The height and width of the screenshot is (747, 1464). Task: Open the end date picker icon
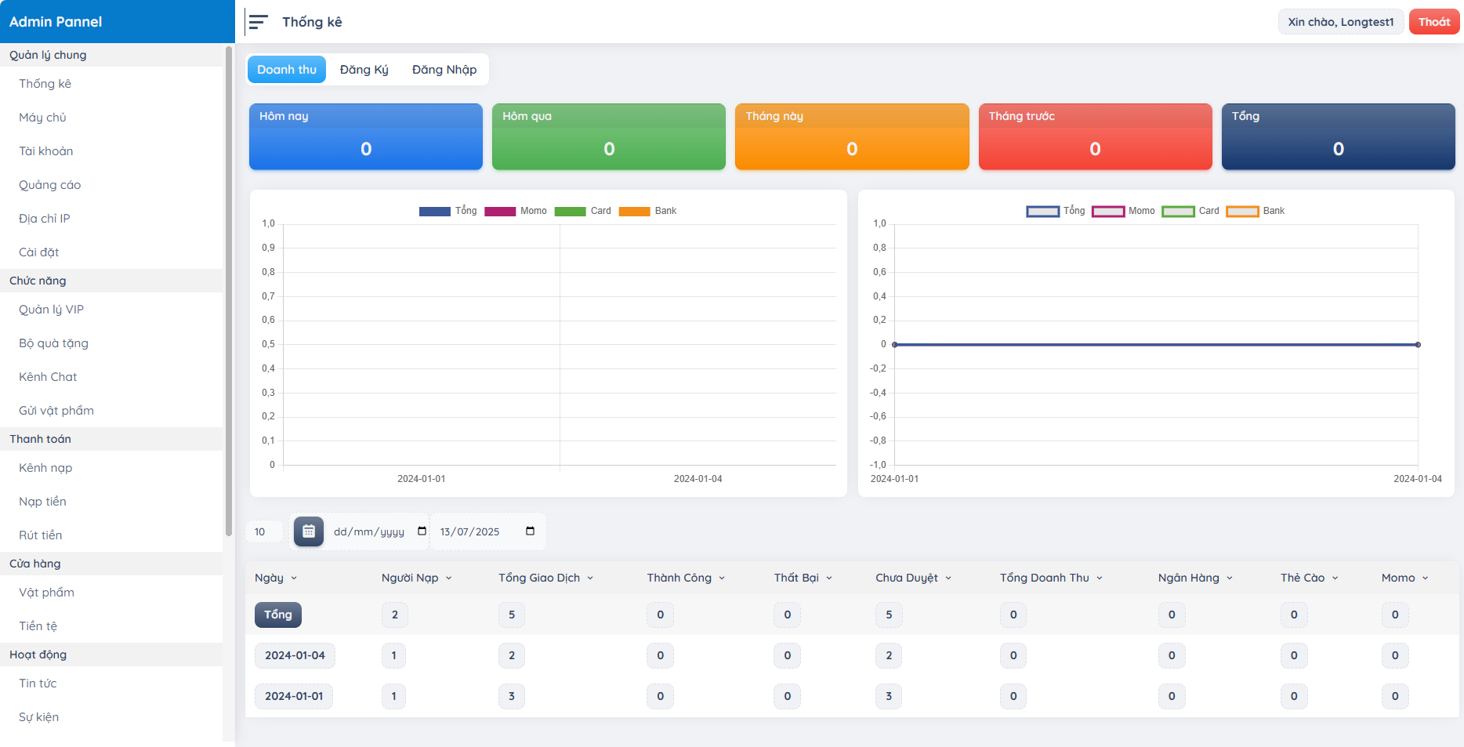[530, 531]
